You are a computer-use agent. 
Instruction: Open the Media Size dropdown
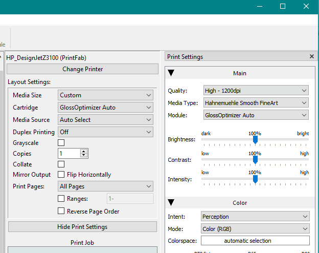106,95
